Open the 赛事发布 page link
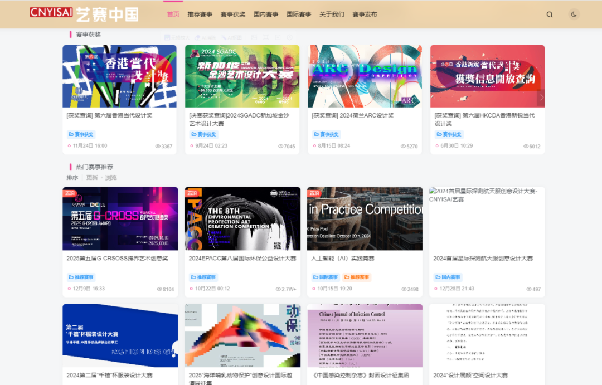Viewport: 602px width, 385px height. (365, 14)
